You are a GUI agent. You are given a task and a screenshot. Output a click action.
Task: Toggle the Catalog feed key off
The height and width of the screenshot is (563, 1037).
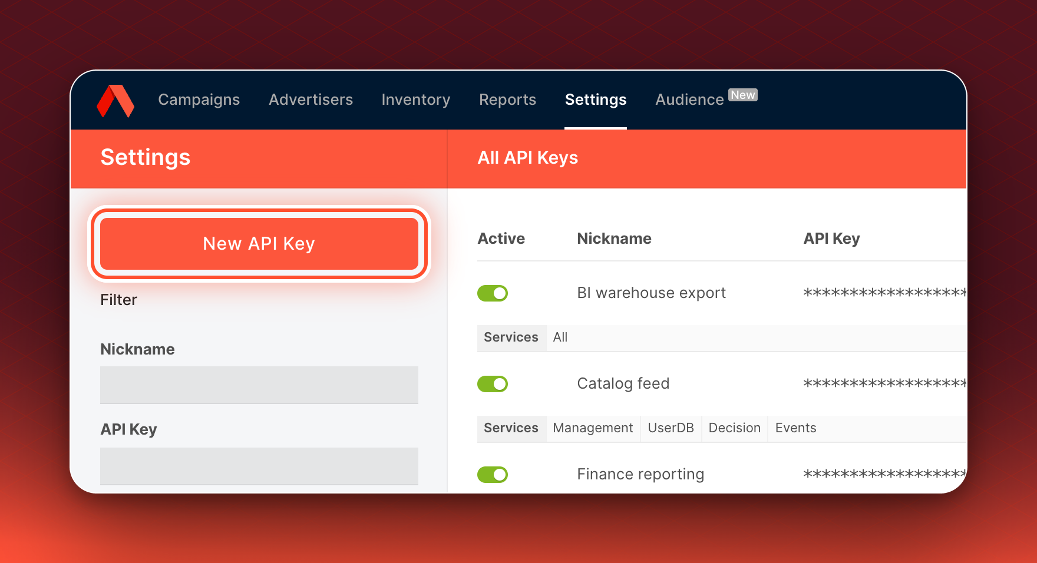[493, 384]
